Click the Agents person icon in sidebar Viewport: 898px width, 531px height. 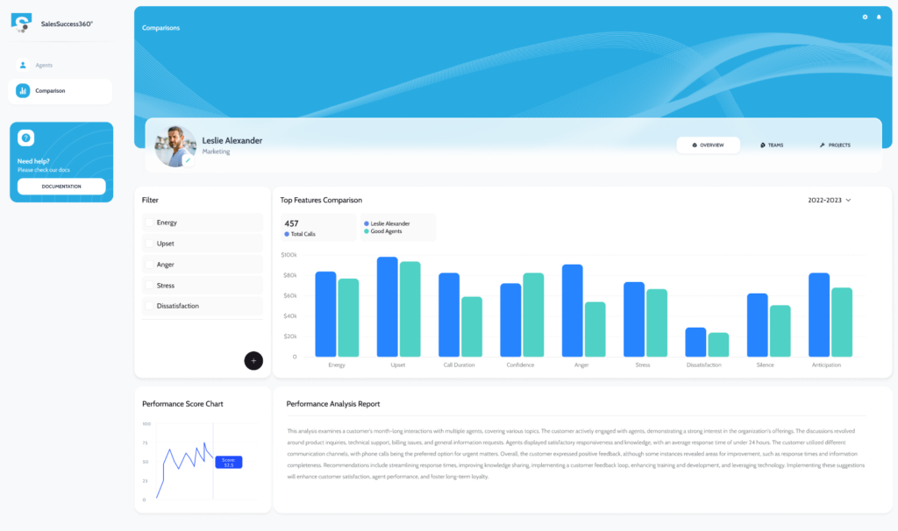tap(23, 65)
